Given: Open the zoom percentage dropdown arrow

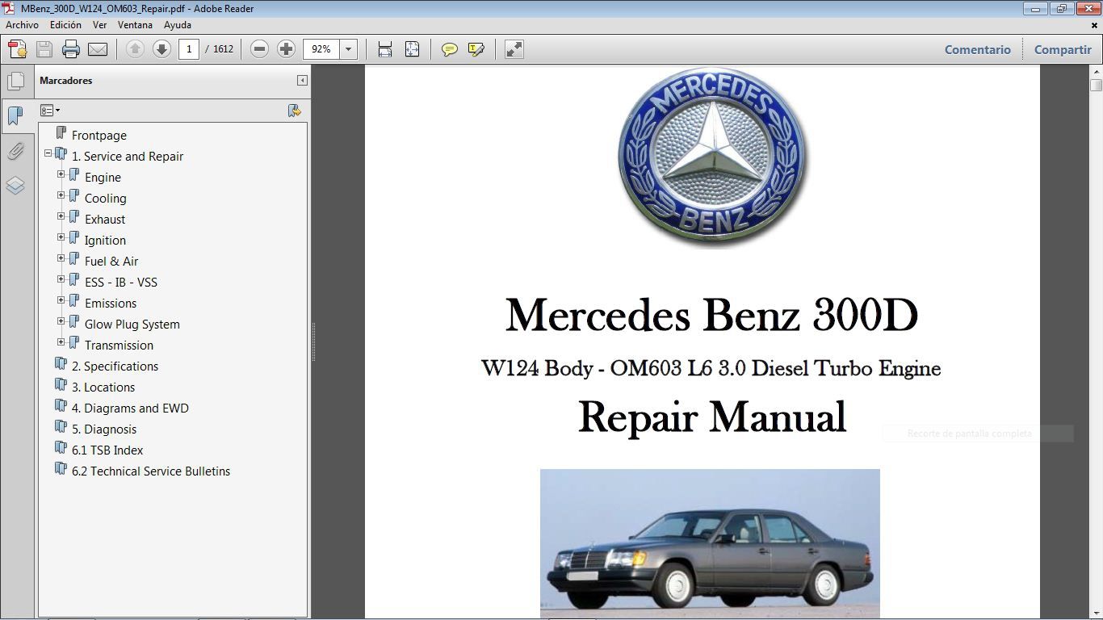Looking at the screenshot, I should (349, 49).
